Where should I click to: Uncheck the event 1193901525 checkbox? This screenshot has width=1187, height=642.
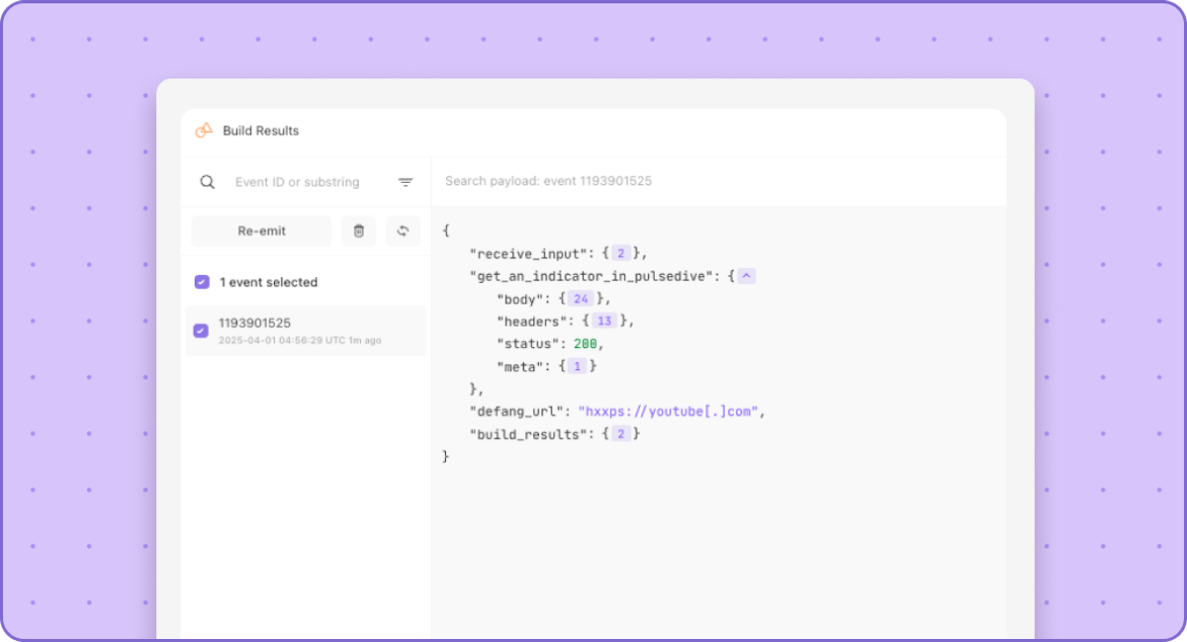pos(201,330)
